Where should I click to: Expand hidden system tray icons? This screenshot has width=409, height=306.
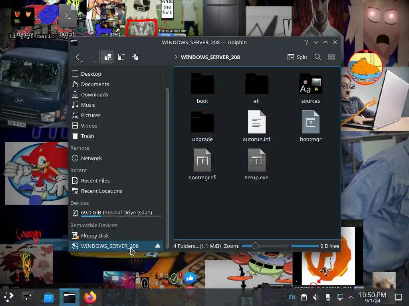pyautogui.click(x=351, y=297)
